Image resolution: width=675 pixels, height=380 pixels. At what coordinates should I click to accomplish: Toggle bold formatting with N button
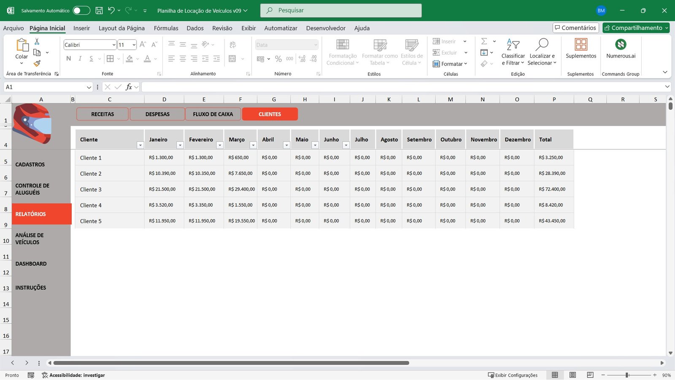click(x=69, y=59)
